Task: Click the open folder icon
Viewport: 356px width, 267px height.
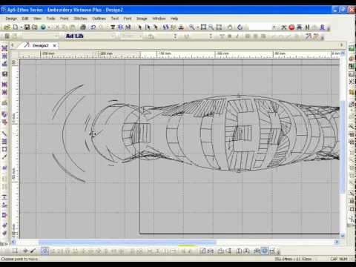Action: click(7, 27)
